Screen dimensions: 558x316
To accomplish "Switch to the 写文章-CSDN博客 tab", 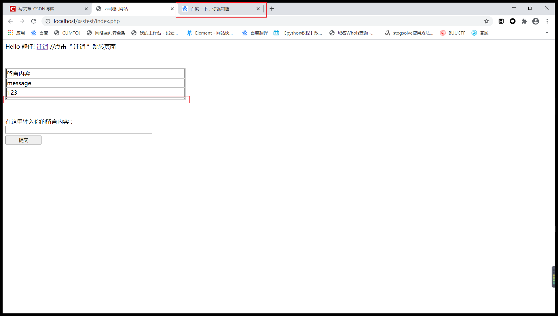I will click(x=48, y=9).
